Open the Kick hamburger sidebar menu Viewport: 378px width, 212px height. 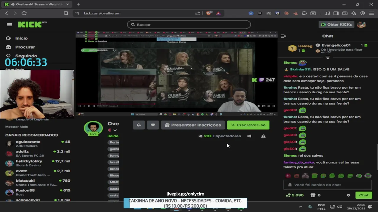point(9,24)
